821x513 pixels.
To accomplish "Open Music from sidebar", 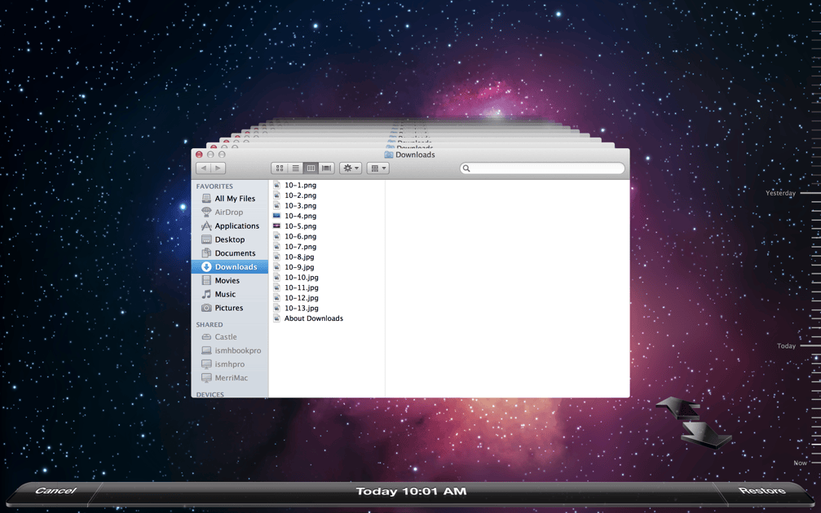I will (x=230, y=294).
